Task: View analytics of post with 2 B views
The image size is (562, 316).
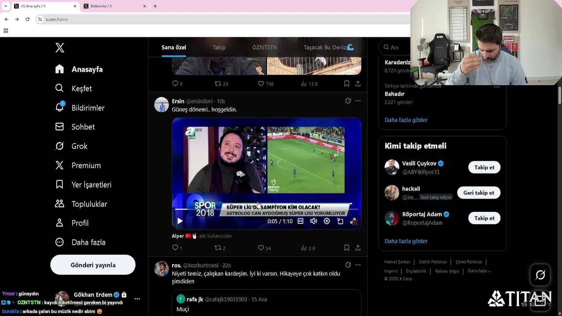Action: (308, 248)
